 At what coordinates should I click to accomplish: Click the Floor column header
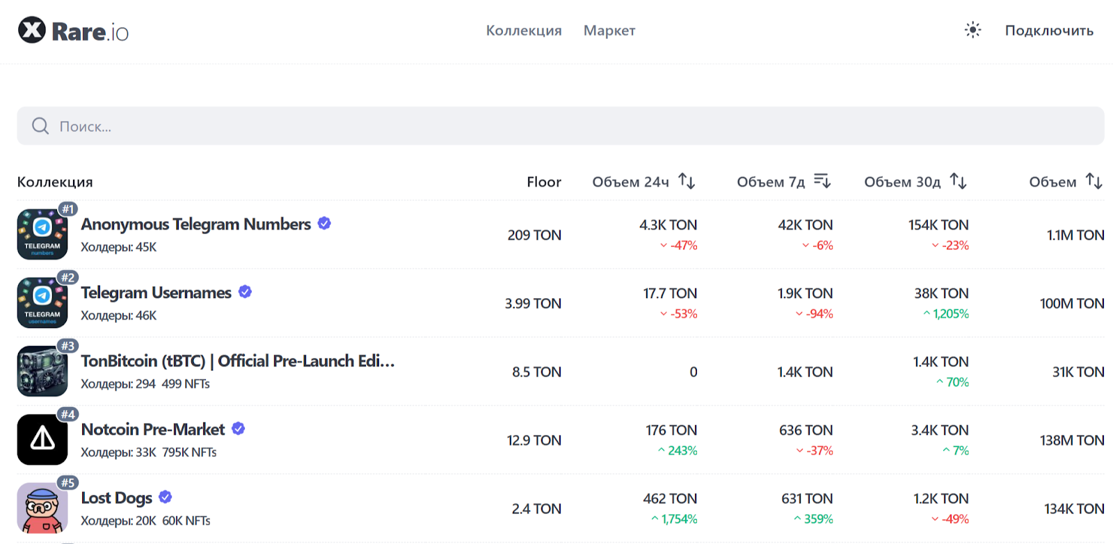point(544,182)
